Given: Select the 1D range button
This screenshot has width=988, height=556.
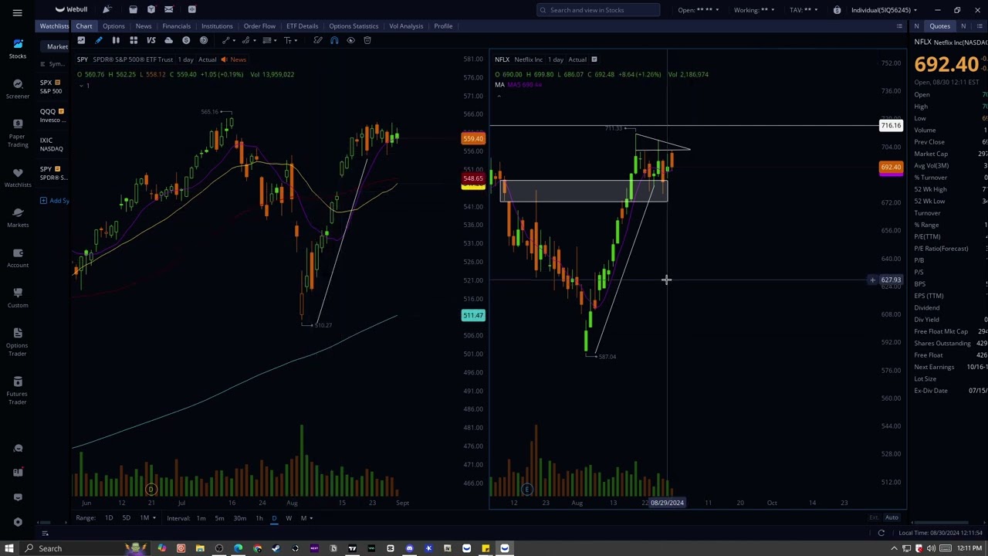Looking at the screenshot, I should pos(109,518).
